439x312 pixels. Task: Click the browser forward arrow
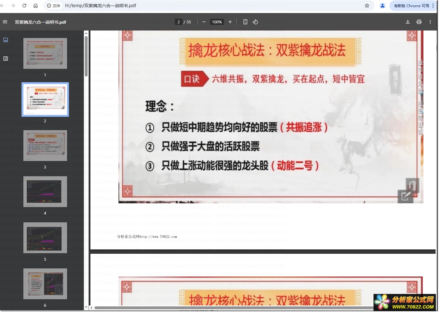[x=13, y=6]
